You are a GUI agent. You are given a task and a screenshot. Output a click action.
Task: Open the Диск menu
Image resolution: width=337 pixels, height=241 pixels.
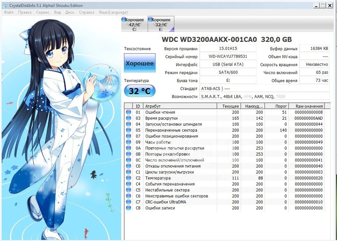[70, 12]
